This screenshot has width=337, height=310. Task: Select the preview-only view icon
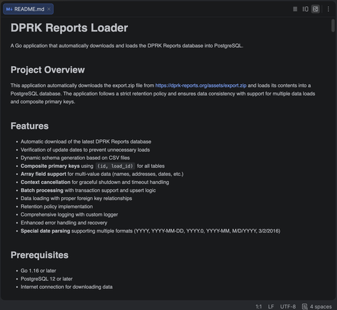tap(315, 9)
